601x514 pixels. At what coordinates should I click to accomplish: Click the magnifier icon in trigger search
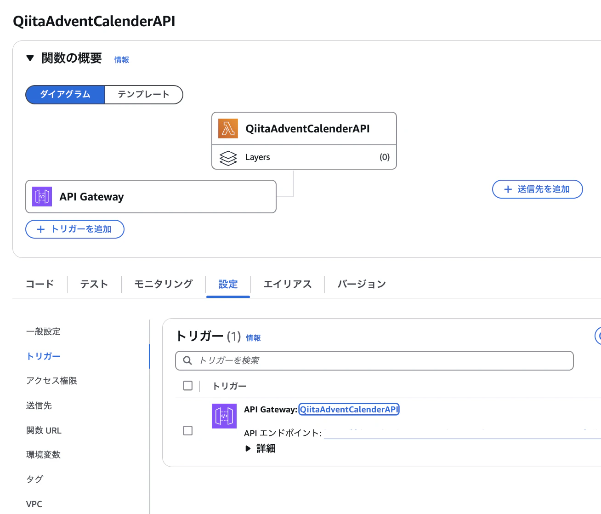coord(187,360)
